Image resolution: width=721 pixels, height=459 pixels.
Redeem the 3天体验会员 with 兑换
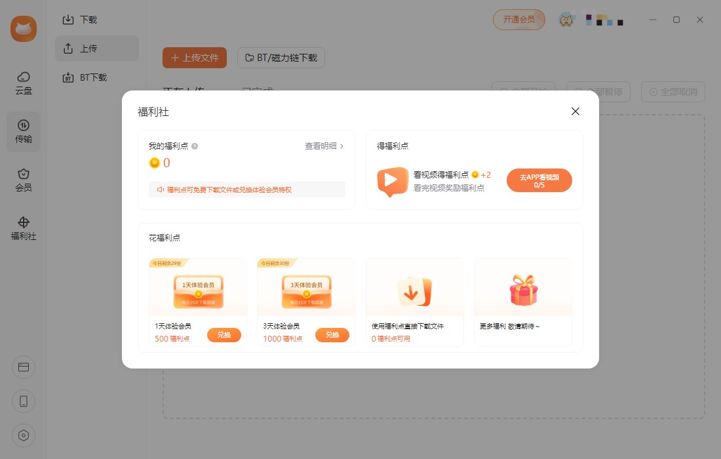pyautogui.click(x=332, y=335)
